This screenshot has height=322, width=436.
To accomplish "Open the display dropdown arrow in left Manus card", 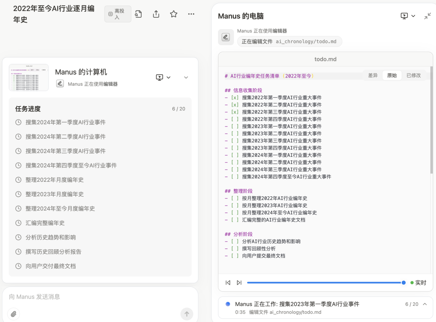I will [168, 77].
